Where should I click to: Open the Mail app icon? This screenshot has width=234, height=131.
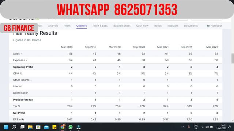point(46,127)
